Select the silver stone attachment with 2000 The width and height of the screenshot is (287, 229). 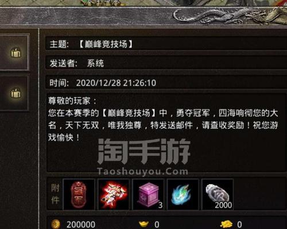(218, 195)
